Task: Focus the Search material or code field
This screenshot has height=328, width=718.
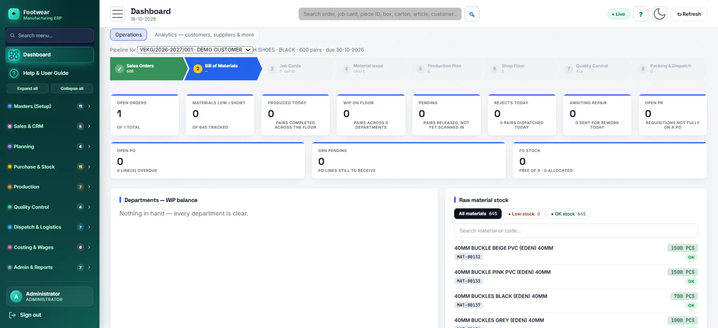Action: (576, 231)
